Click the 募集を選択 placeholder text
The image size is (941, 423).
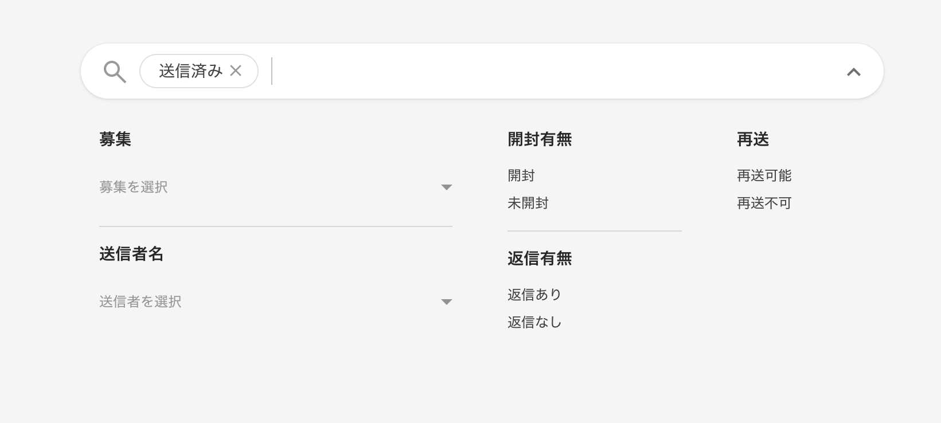(x=134, y=187)
